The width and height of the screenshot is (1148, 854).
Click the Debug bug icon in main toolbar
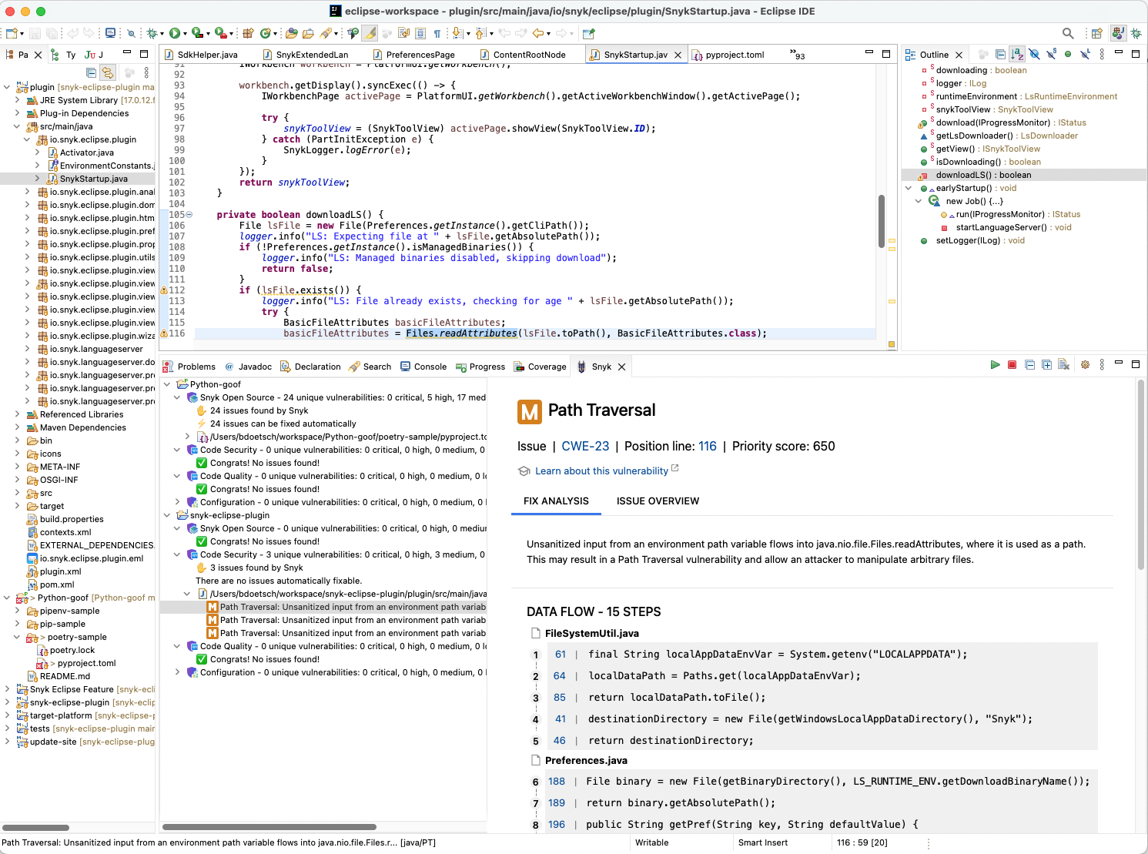[x=152, y=33]
